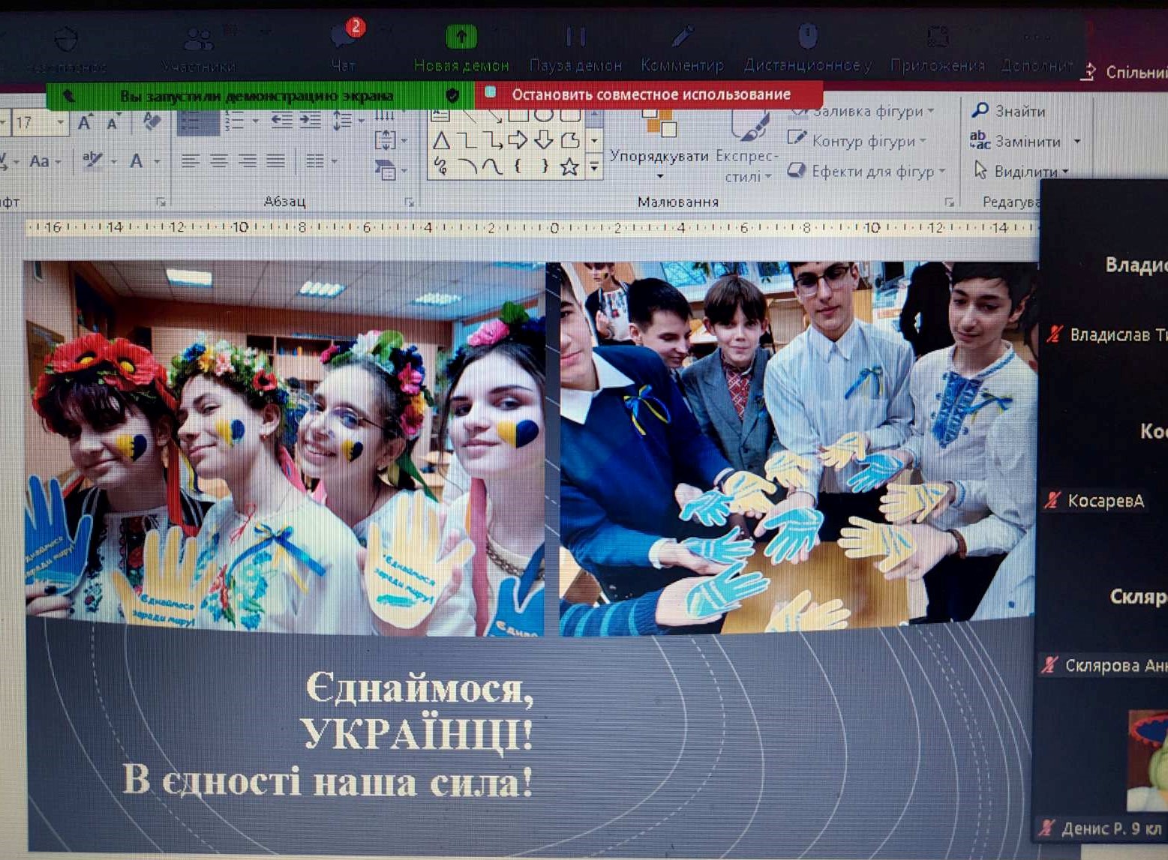
Task: Open the Упорядкувати arrange menu
Action: [659, 144]
